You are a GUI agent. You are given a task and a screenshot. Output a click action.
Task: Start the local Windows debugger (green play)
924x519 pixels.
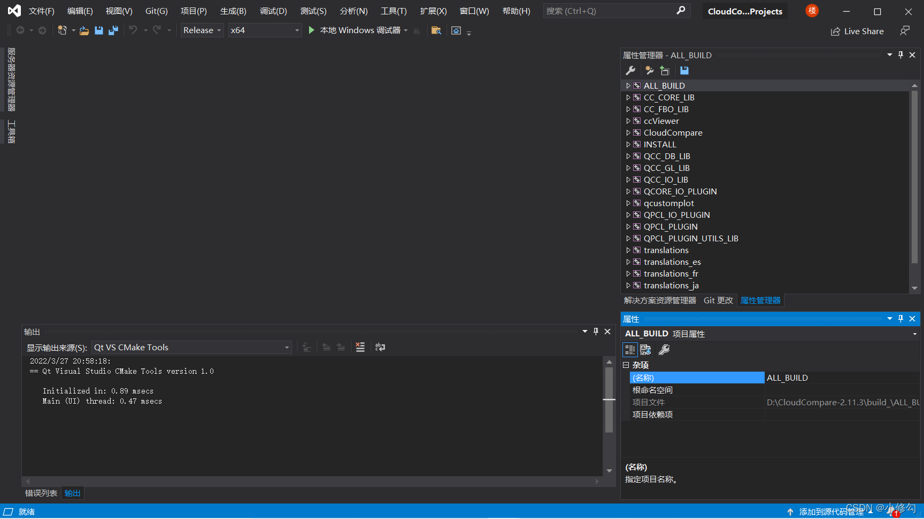pyautogui.click(x=312, y=30)
